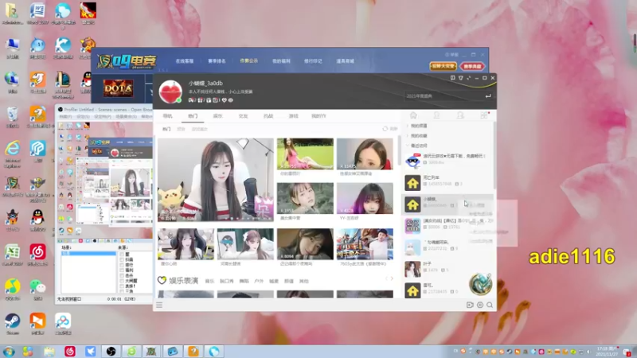Click the music sub-category in entertainment section

[209, 281]
